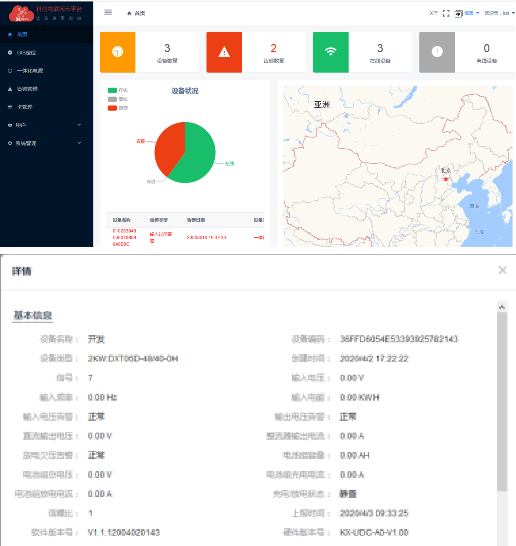Click device name 010203040506070809 in alarm table
This screenshot has height=546, width=516.
[x=124, y=237]
